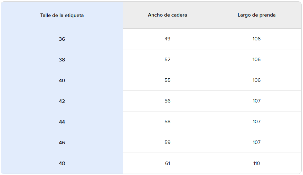Click garment length 106 for size 36
The image size is (303, 175).
click(x=256, y=39)
